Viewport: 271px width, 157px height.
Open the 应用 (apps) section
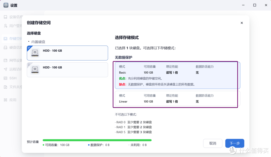pos(6,100)
